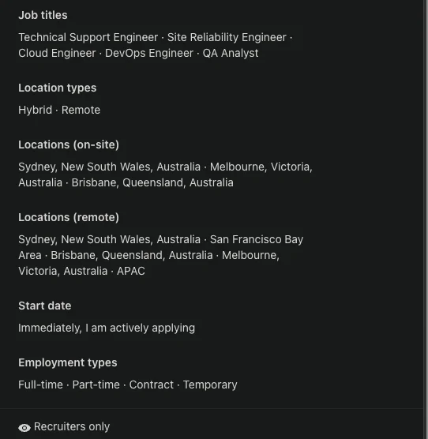This screenshot has width=428, height=439.
Task: Click the QA Analyst job title
Action: tap(231, 53)
